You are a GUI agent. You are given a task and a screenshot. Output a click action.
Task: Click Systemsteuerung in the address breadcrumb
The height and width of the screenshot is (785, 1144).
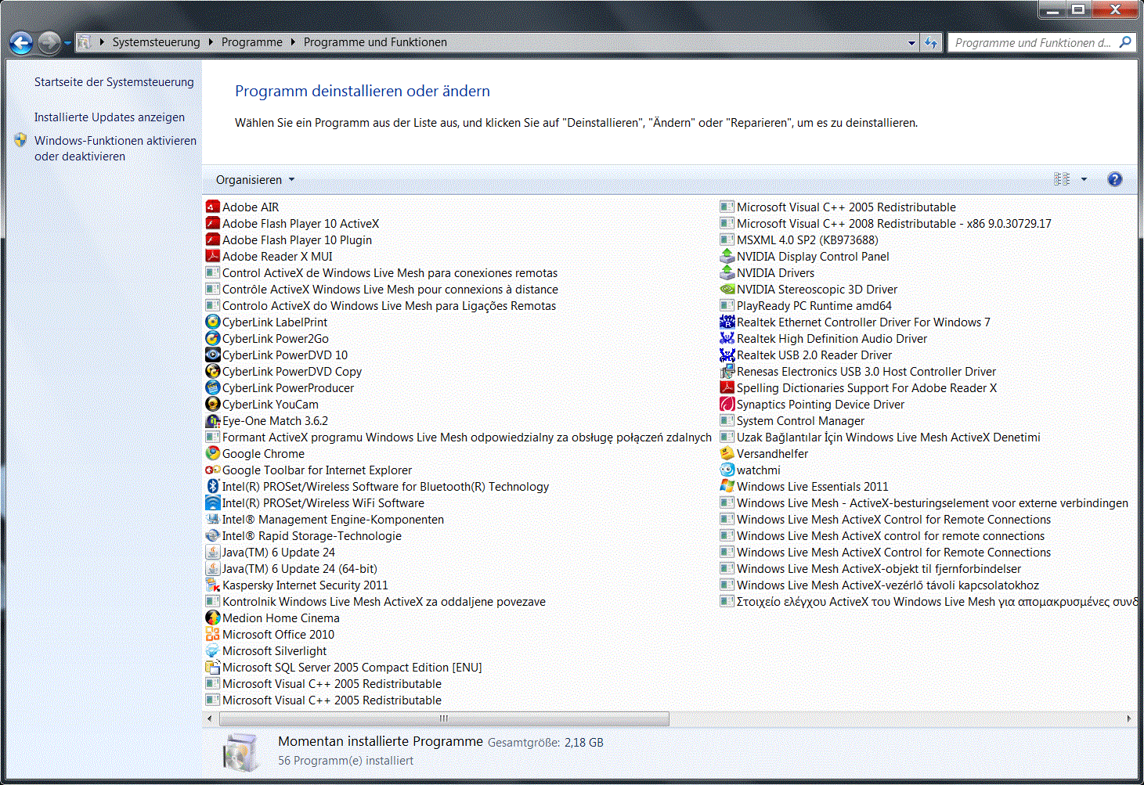pyautogui.click(x=156, y=42)
